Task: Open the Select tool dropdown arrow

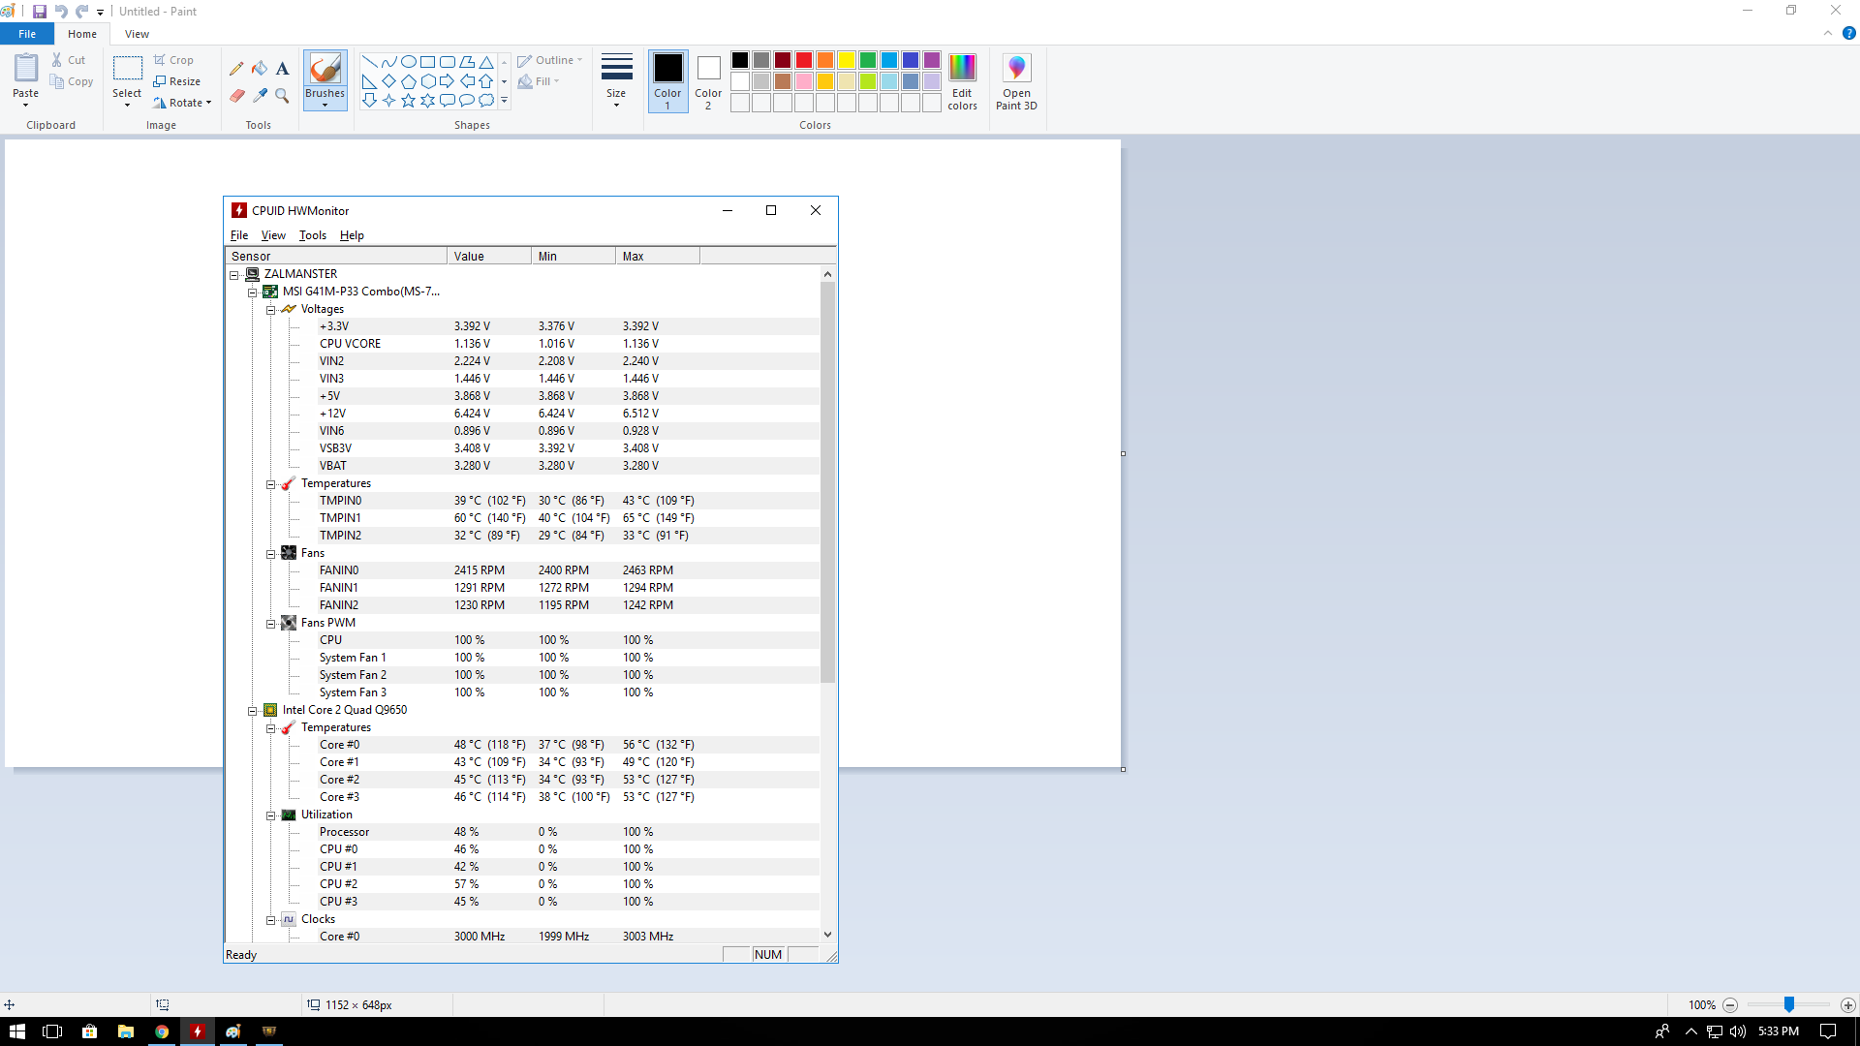Action: click(x=127, y=105)
